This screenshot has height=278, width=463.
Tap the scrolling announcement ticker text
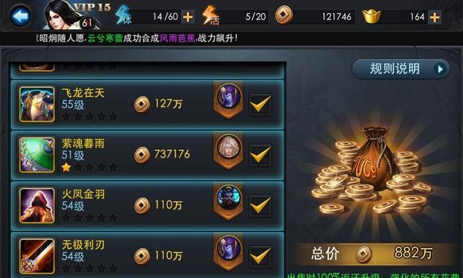[x=137, y=38]
